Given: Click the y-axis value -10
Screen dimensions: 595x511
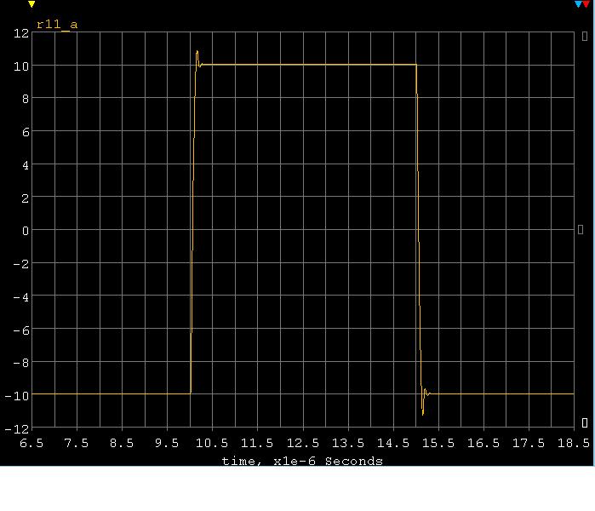Looking at the screenshot, I should [17, 396].
